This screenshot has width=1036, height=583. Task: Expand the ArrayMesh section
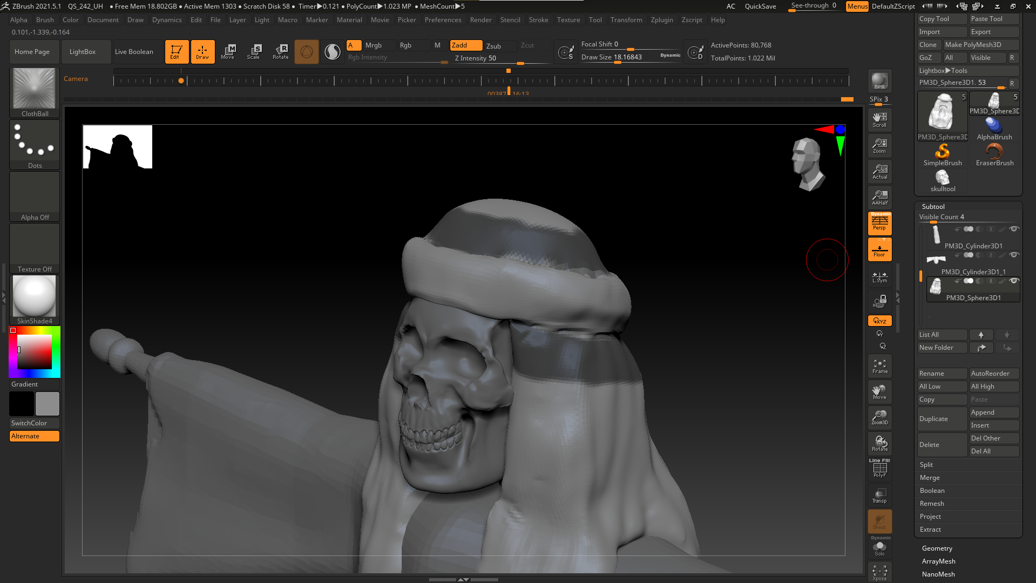click(x=938, y=561)
